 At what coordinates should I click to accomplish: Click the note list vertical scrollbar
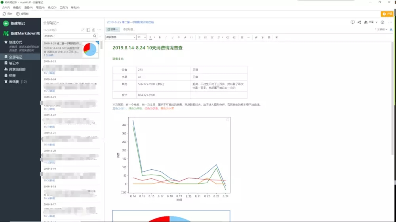(101, 45)
